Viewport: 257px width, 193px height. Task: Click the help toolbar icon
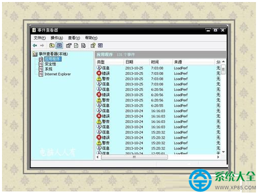[x=93, y=45]
